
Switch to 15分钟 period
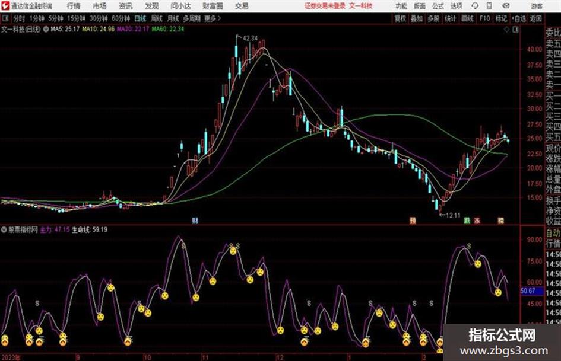(x=77, y=18)
